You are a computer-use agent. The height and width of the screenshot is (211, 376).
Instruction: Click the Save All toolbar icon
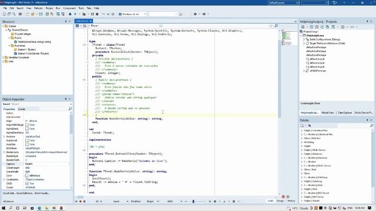[47, 14]
